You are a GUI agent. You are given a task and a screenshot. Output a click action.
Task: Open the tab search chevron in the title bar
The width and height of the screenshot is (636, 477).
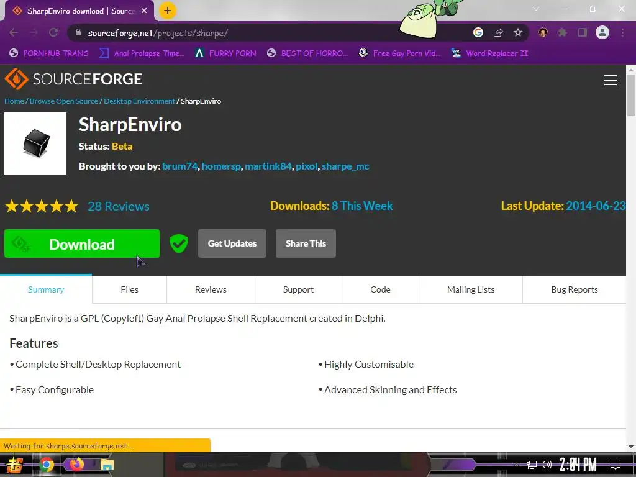[x=536, y=9]
